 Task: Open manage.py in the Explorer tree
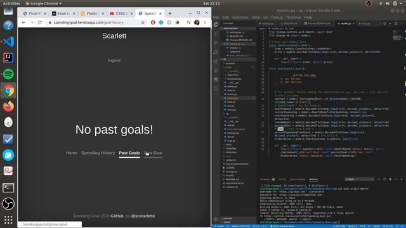pyautogui.click(x=231, y=172)
